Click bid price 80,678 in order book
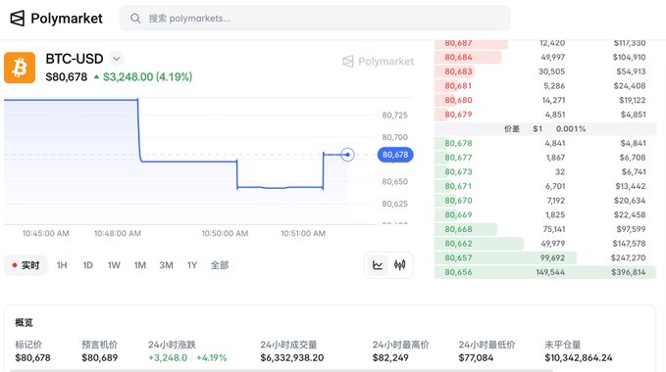Image resolution: width=666 pixels, height=372 pixels. click(458, 143)
